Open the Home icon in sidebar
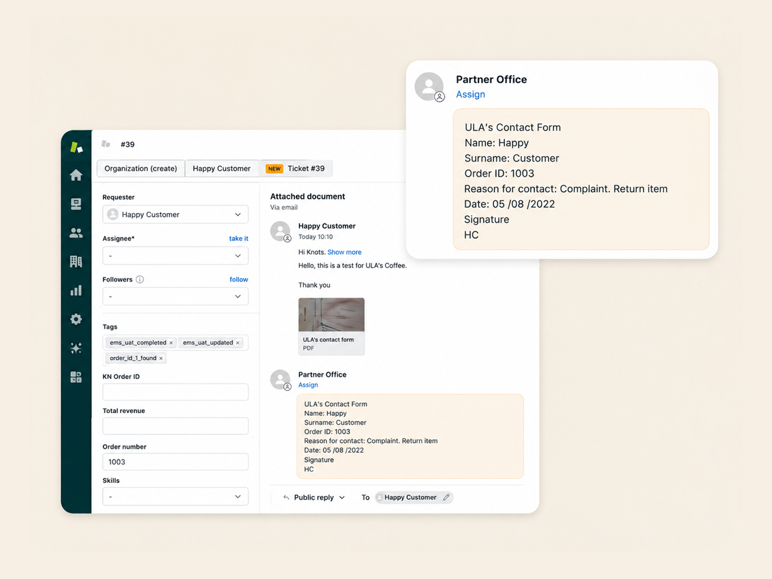 pos(76,175)
